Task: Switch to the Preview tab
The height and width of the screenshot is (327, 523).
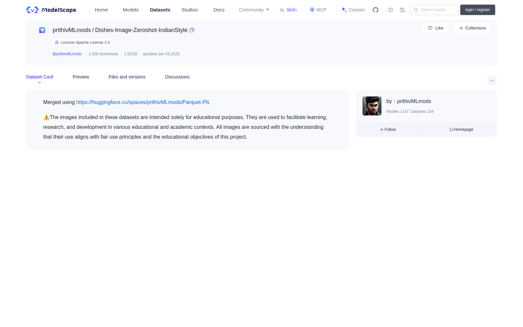Action: (x=81, y=77)
